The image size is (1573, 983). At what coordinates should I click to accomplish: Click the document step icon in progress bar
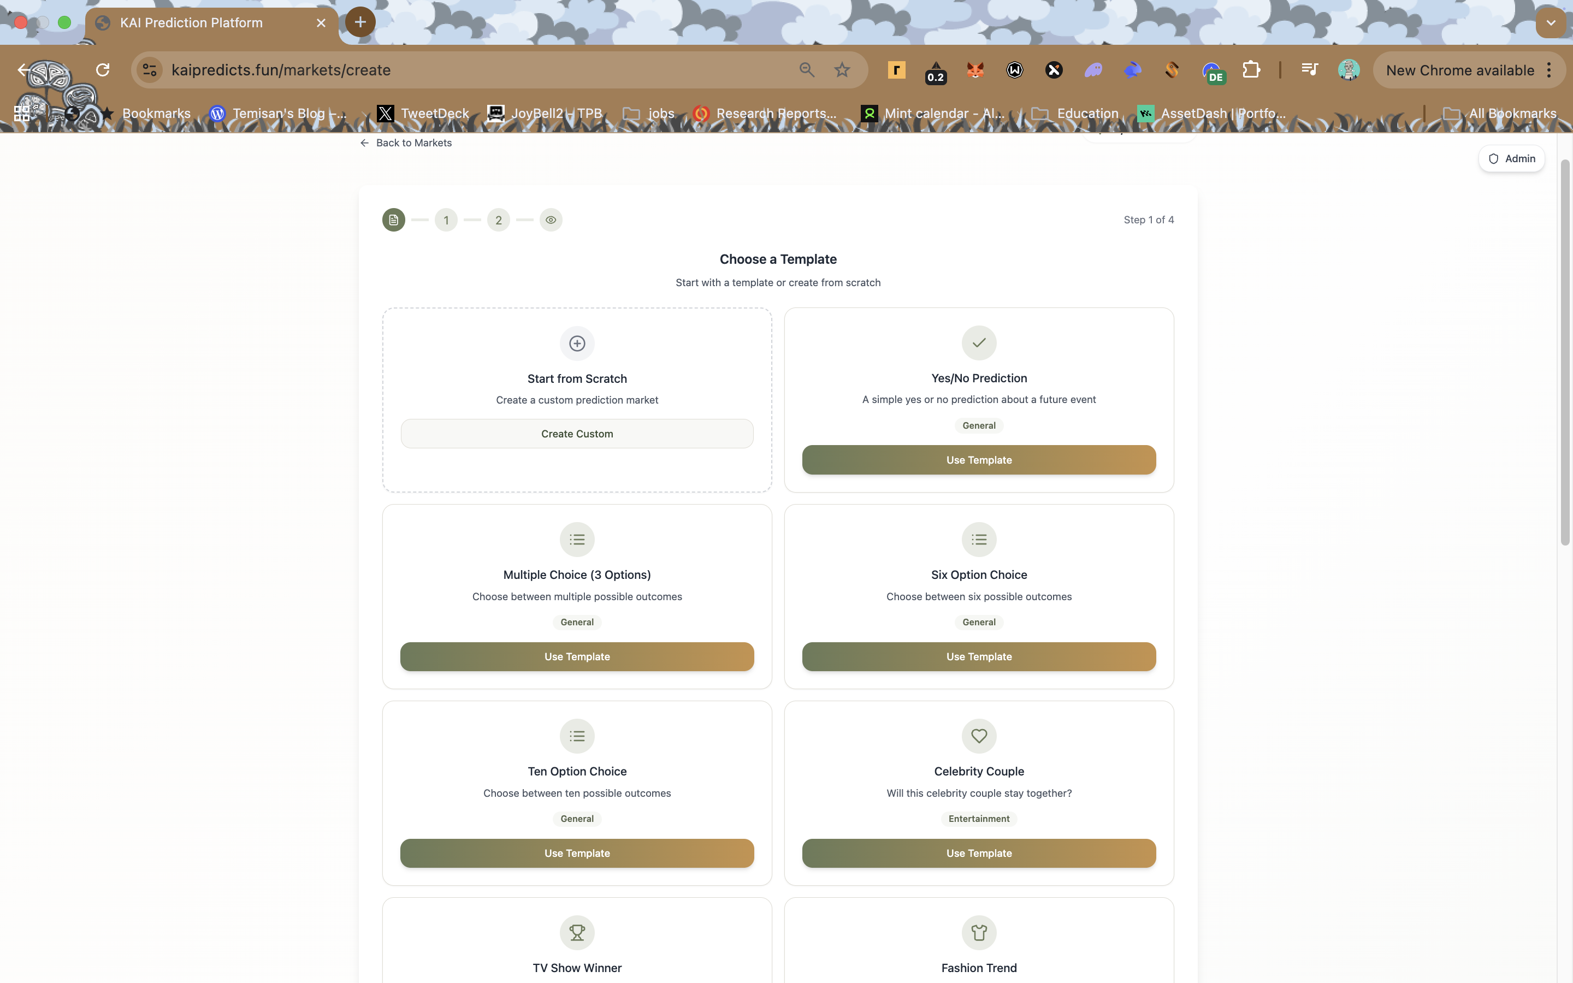pyautogui.click(x=393, y=220)
